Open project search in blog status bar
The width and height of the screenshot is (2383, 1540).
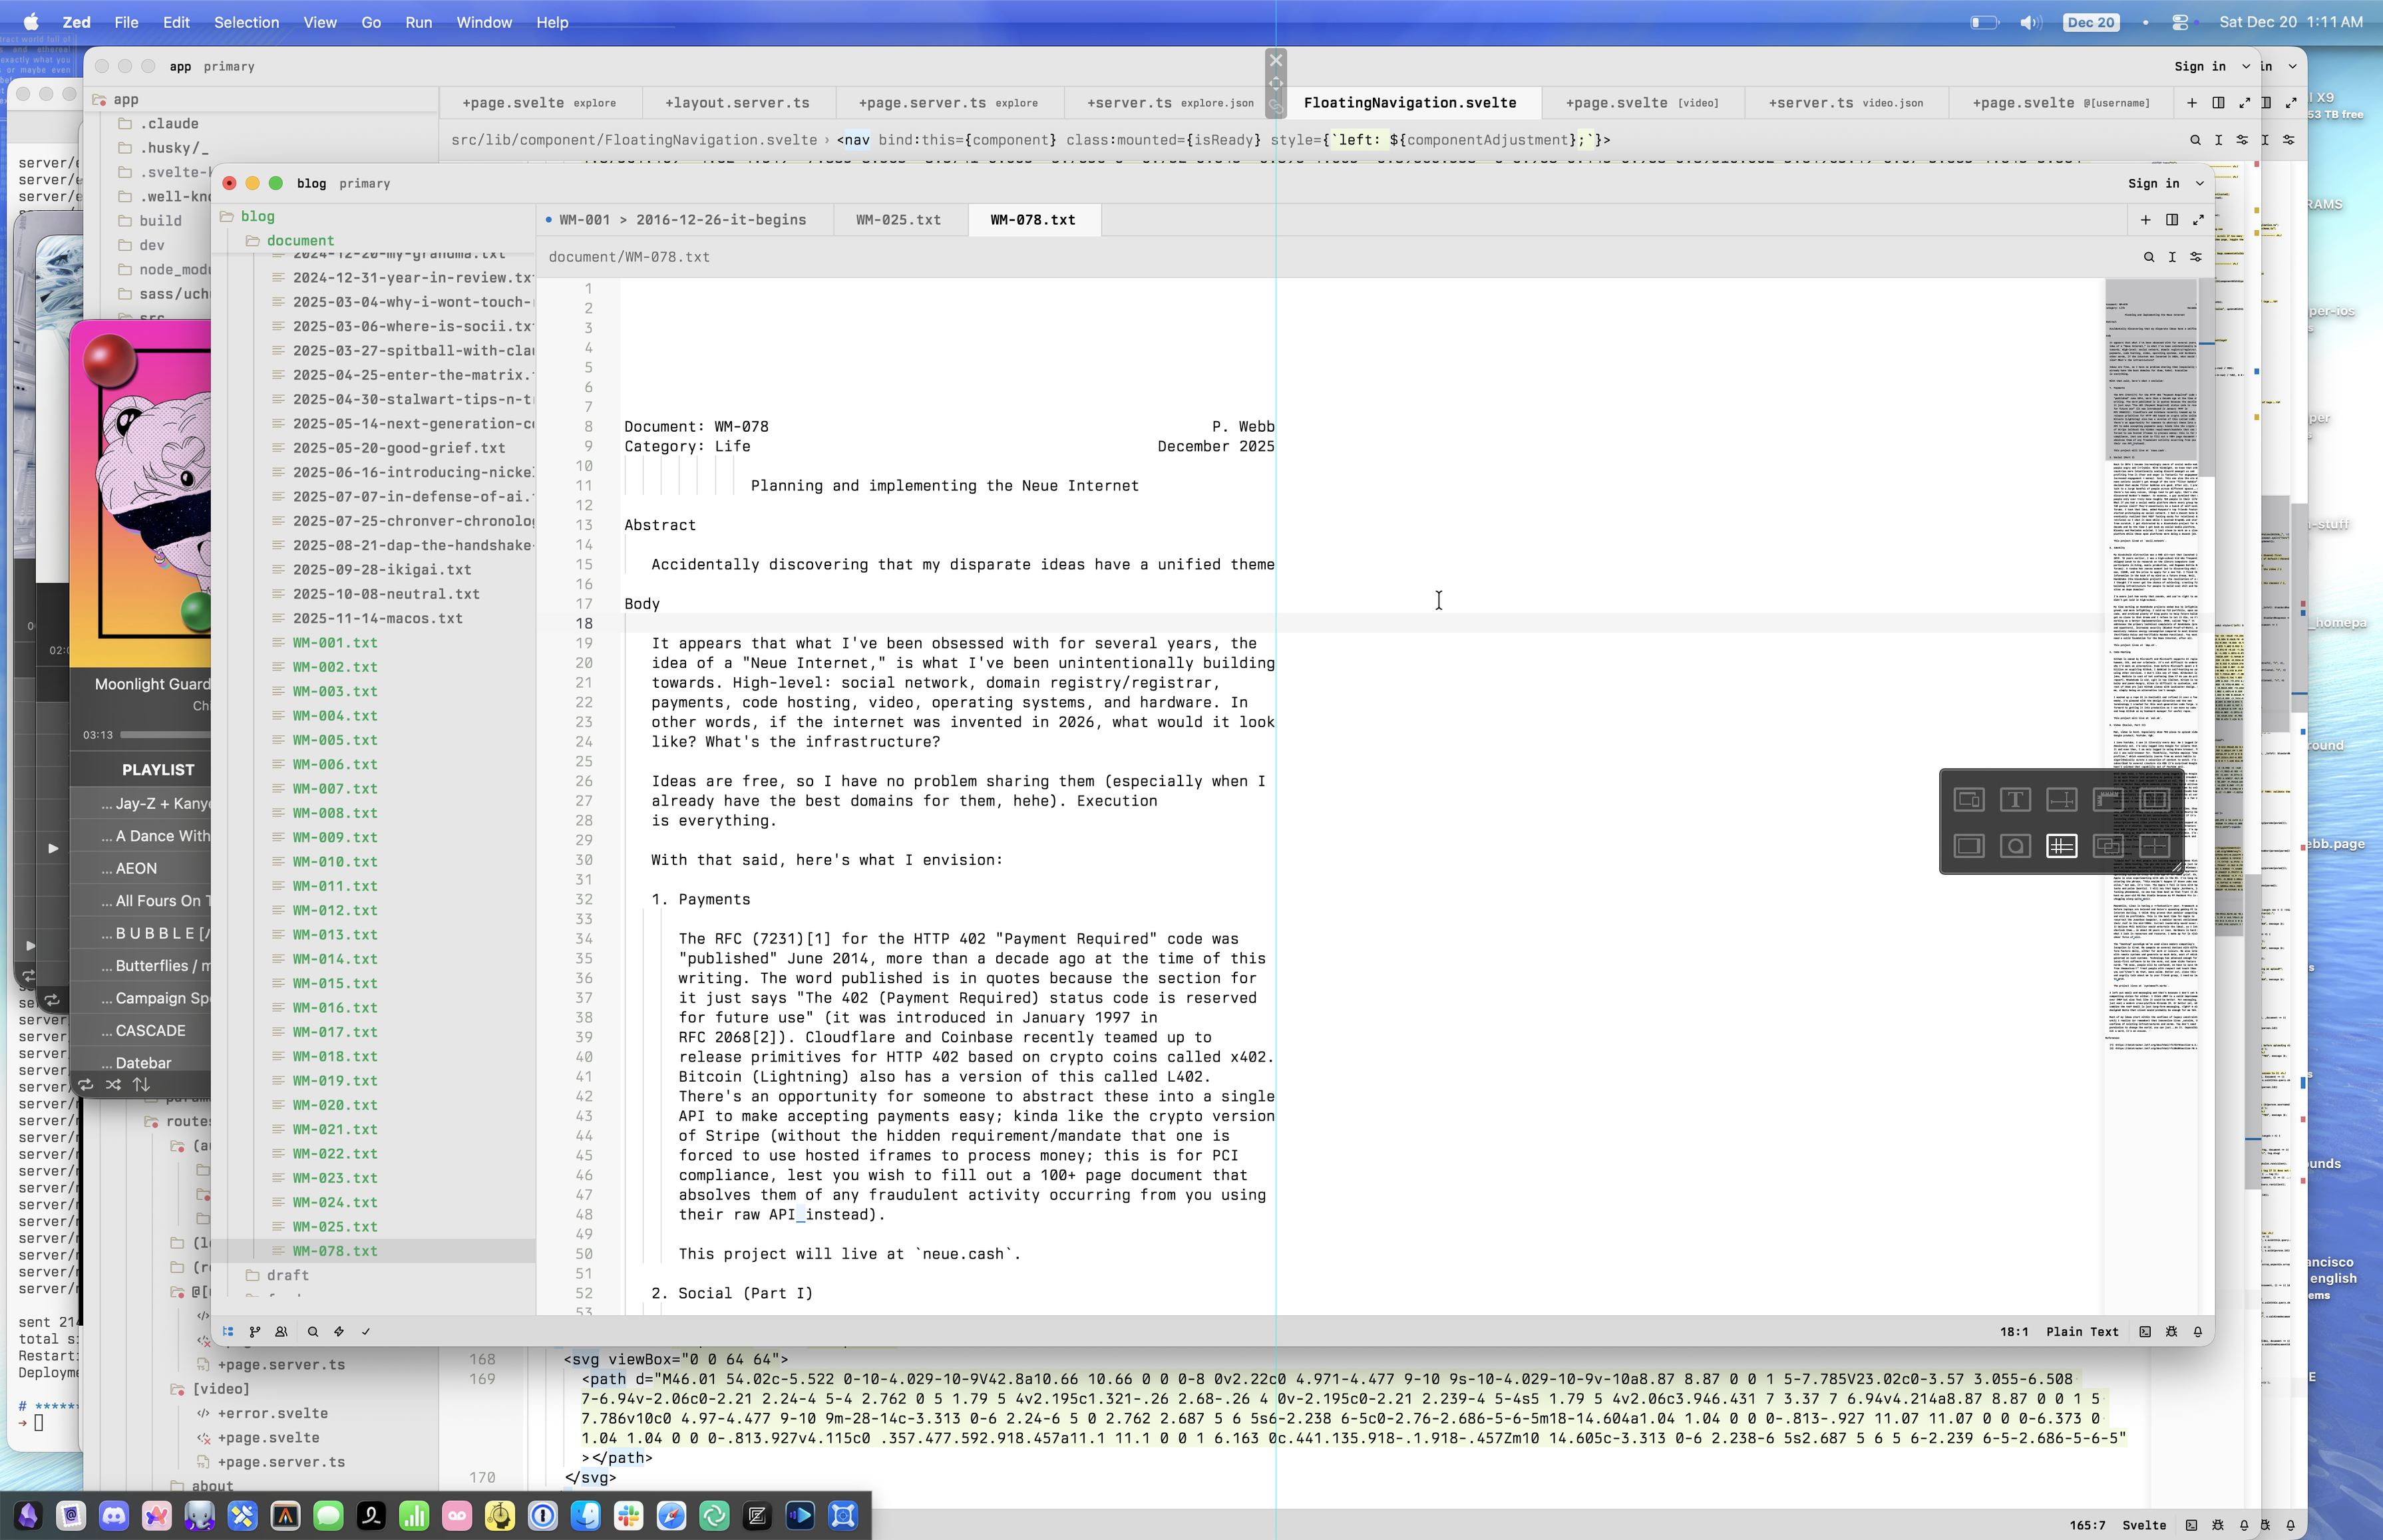pyautogui.click(x=313, y=1331)
